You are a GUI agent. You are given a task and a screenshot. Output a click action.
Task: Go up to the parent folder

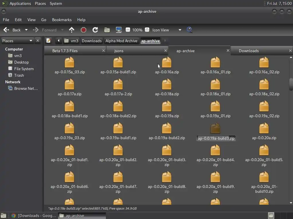click(72, 30)
